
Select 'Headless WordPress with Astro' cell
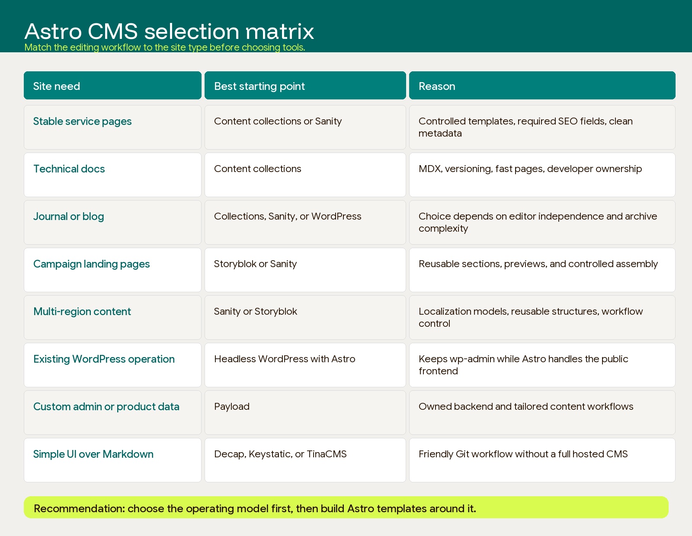click(x=305, y=365)
